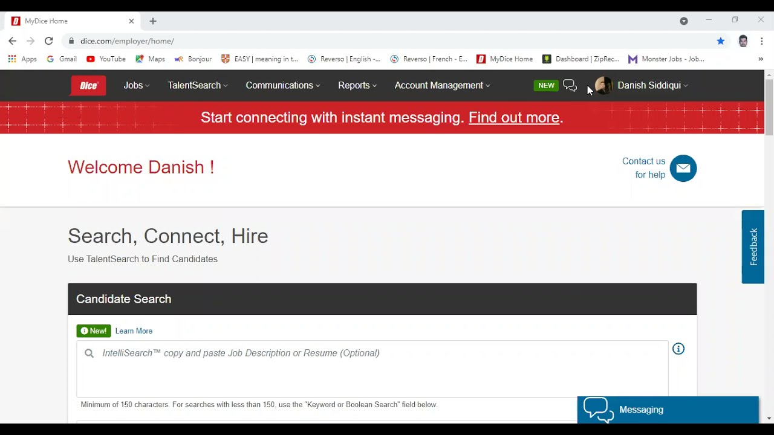774x435 pixels.
Task: Click the green New! label badge
Action: click(94, 331)
